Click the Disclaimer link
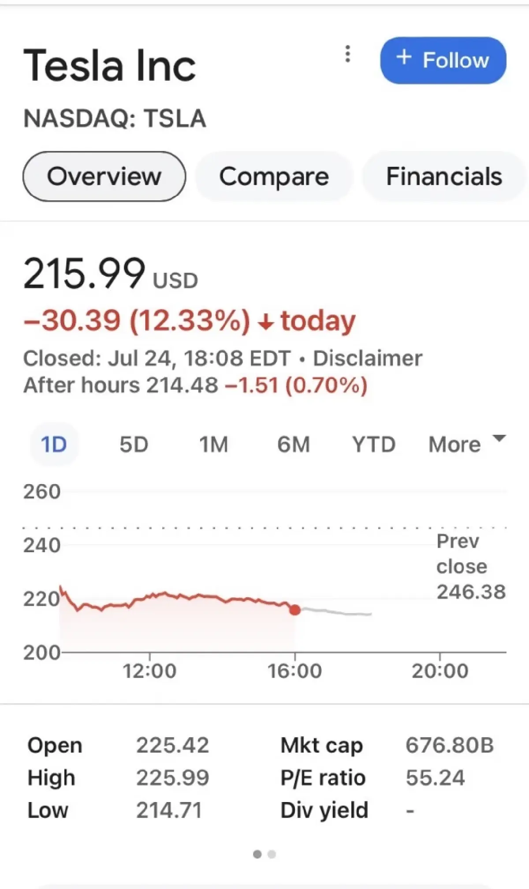This screenshot has width=529, height=889. pyautogui.click(x=368, y=358)
